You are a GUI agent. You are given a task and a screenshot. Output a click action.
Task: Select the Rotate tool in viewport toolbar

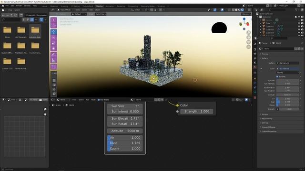pyautogui.click(x=54, y=38)
